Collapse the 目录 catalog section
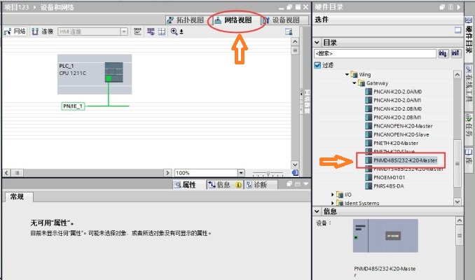 (317, 43)
